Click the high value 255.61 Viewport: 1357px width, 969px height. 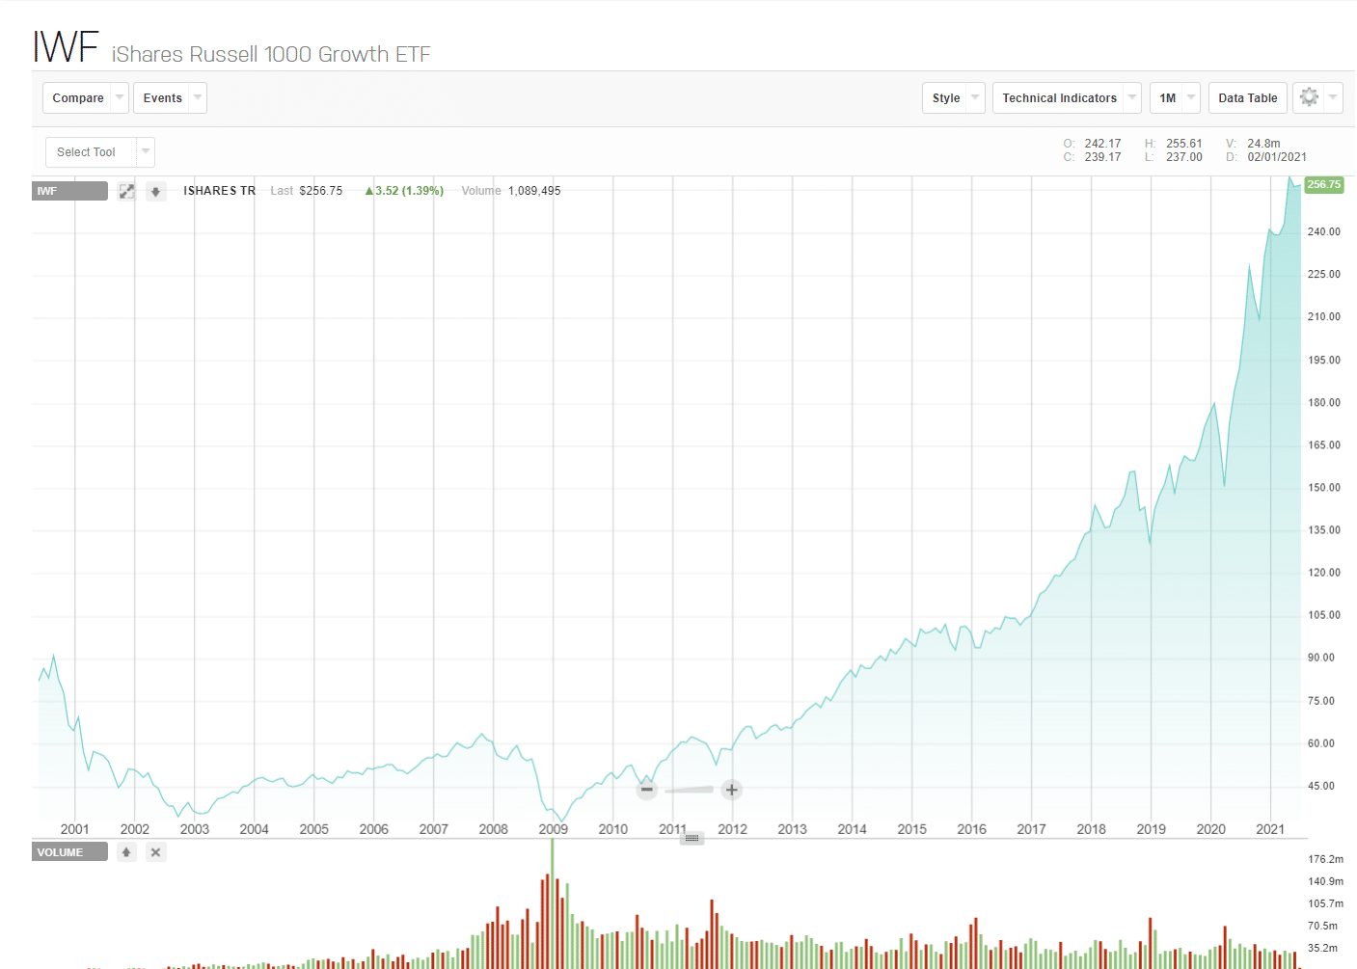point(1184,144)
